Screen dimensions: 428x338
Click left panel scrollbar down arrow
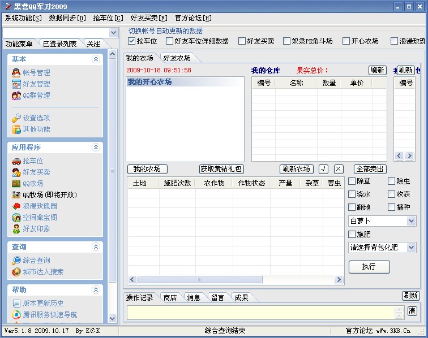point(113,318)
